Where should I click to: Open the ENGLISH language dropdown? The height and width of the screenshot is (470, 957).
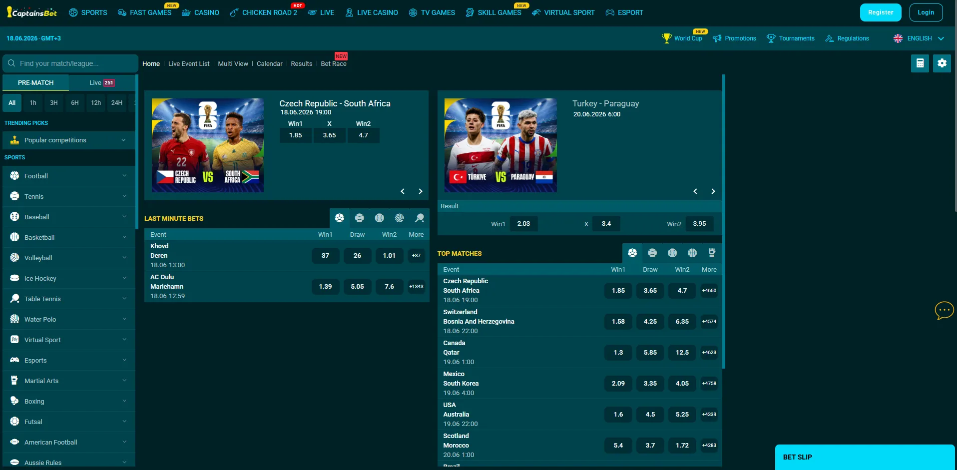click(919, 38)
